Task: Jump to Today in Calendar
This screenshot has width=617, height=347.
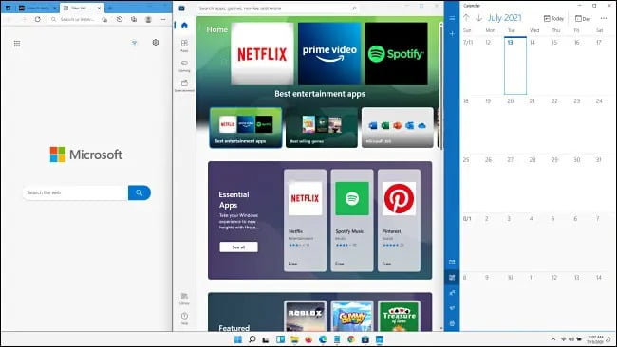Action: (x=553, y=18)
